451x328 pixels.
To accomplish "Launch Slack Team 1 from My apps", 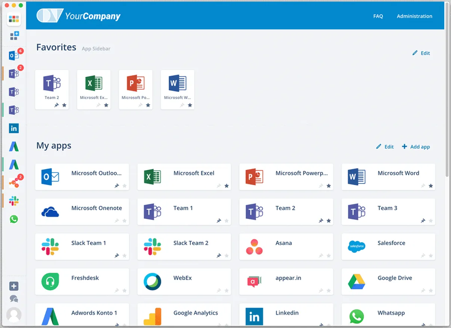I will [x=82, y=247].
